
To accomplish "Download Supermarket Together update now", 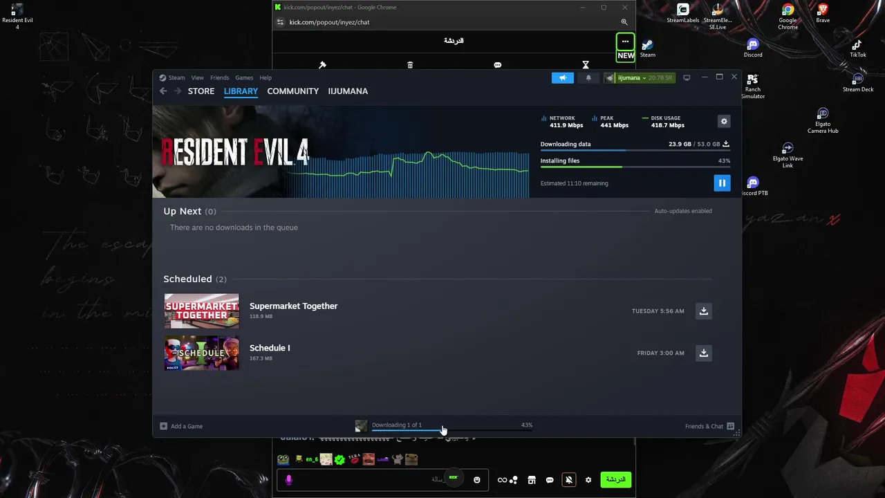I will tap(703, 311).
